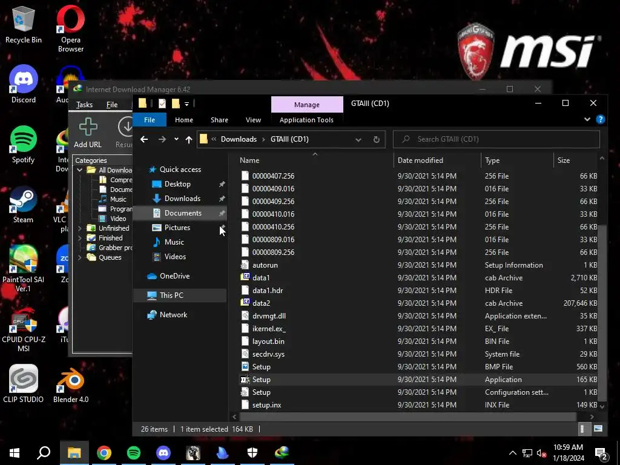Expand Finished category in IDM
The width and height of the screenshot is (620, 465).
79,238
